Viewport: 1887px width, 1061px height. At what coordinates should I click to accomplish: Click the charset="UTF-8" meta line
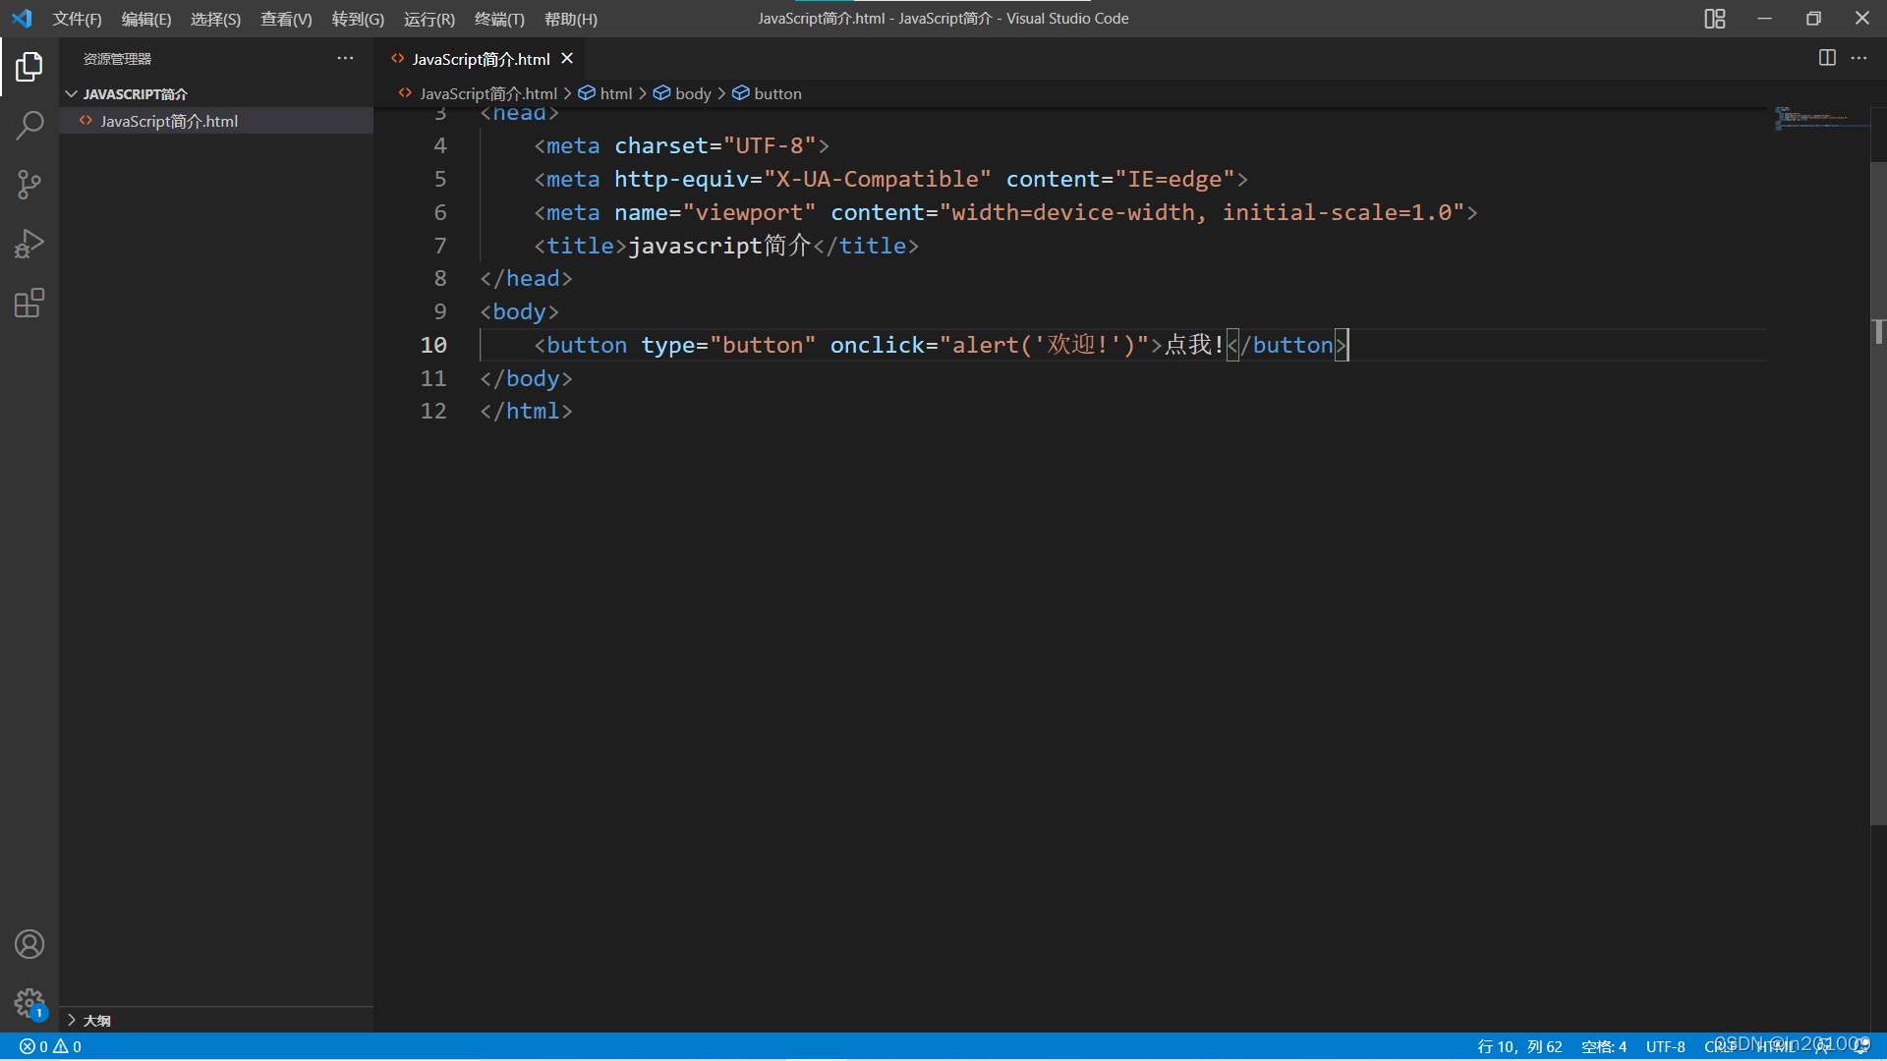[681, 145]
